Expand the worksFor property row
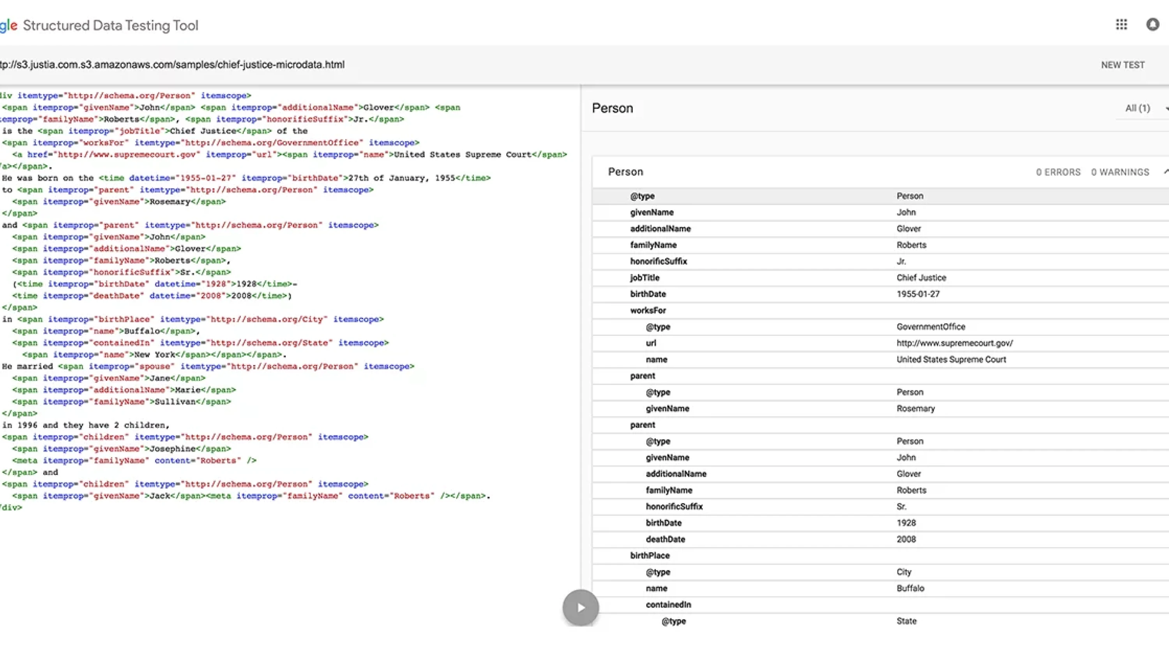Viewport: 1169px width, 659px height. (x=648, y=310)
